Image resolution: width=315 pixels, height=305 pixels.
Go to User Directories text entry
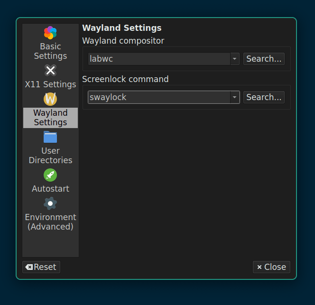pos(50,156)
